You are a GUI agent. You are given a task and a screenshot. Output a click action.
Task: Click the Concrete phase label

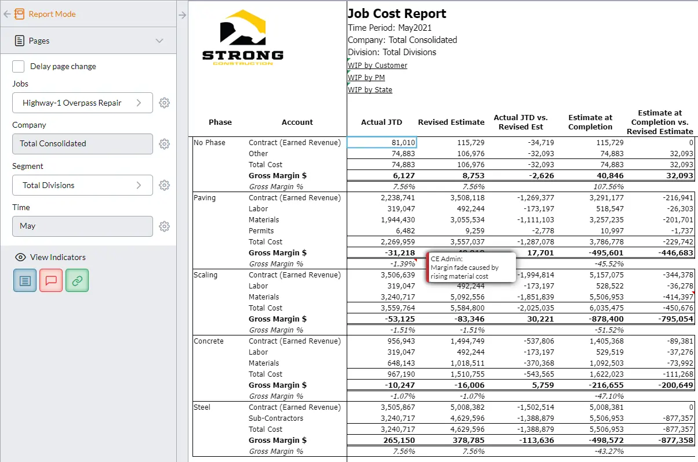209,341
